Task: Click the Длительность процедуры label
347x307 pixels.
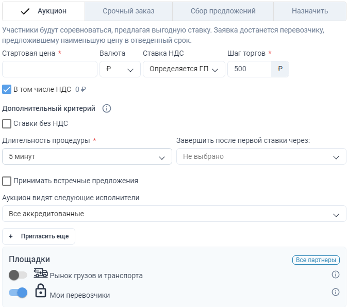Action: 46,141
